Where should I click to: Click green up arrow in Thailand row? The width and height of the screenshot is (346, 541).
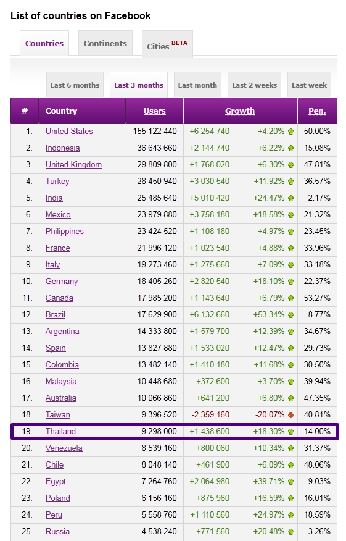[x=291, y=432]
